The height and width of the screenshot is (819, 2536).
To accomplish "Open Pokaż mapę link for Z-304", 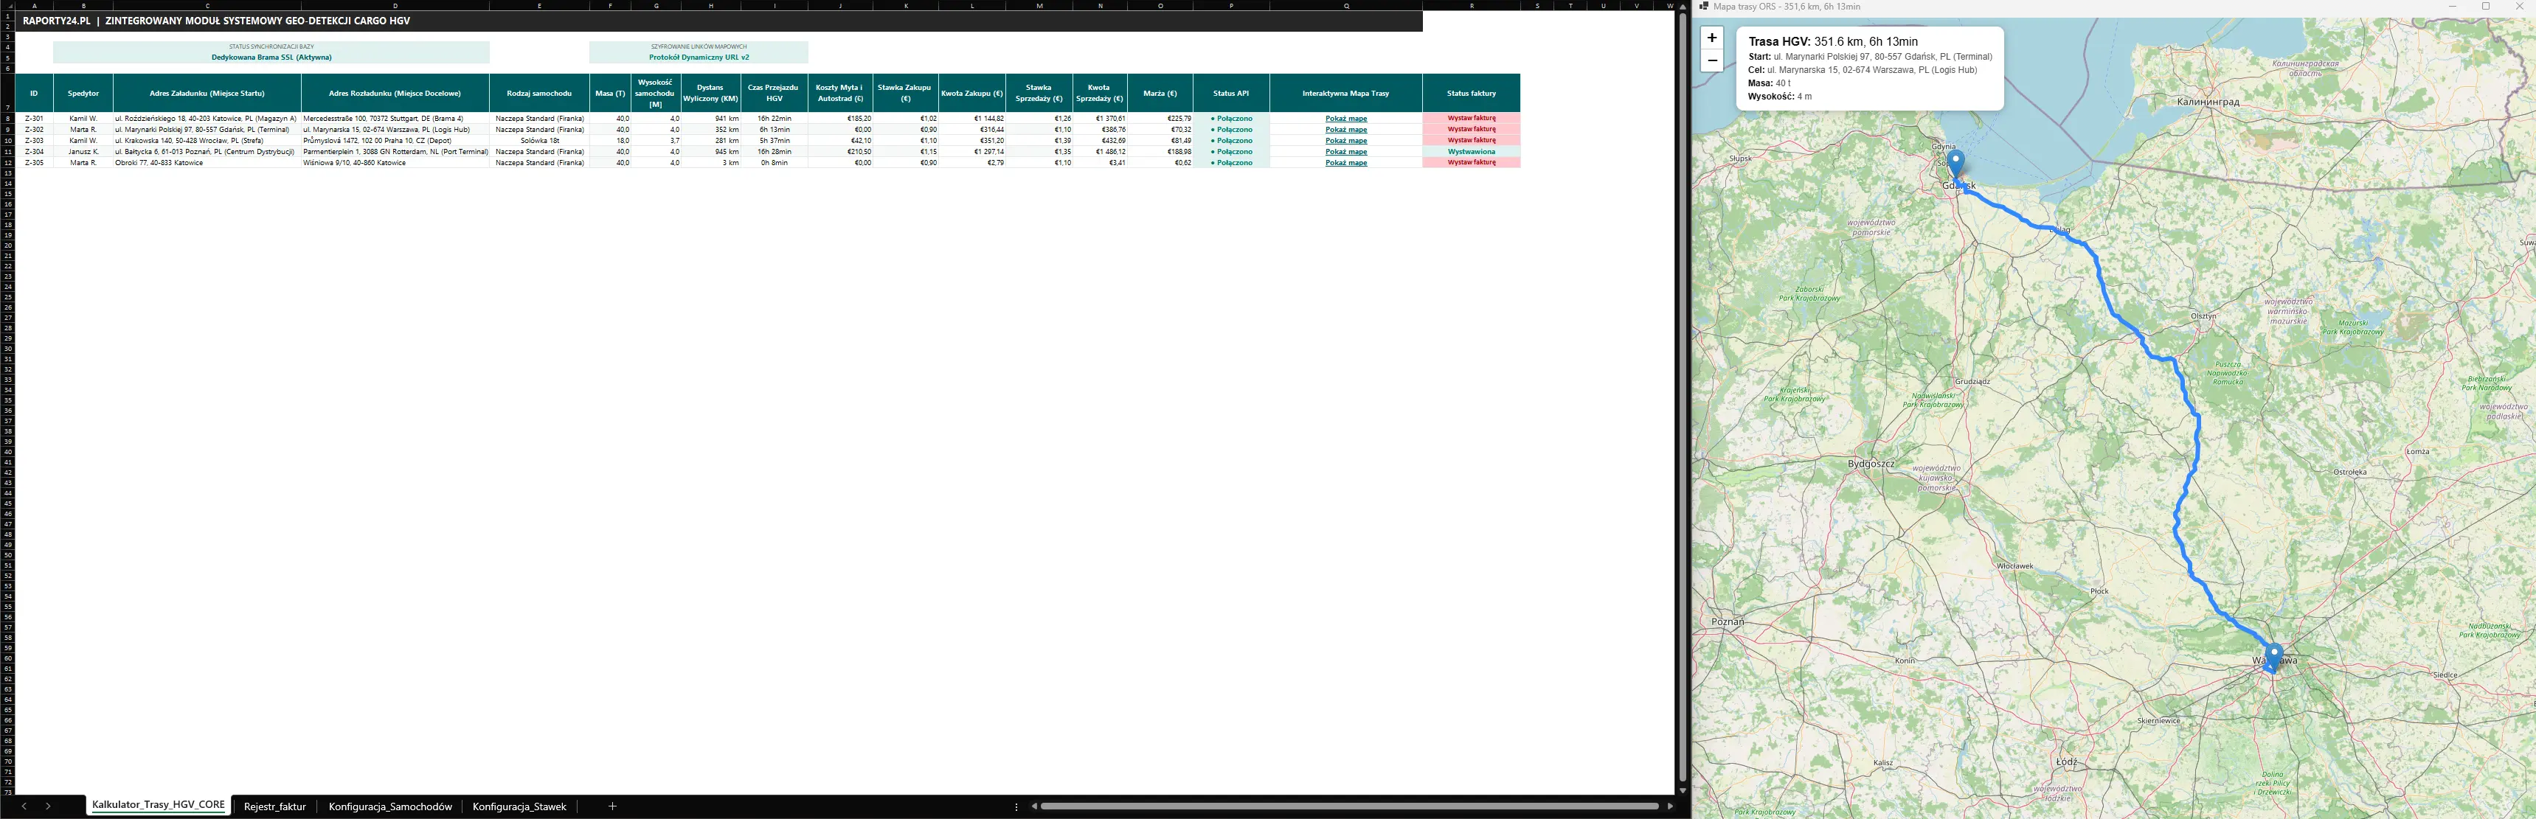I will coord(1345,152).
